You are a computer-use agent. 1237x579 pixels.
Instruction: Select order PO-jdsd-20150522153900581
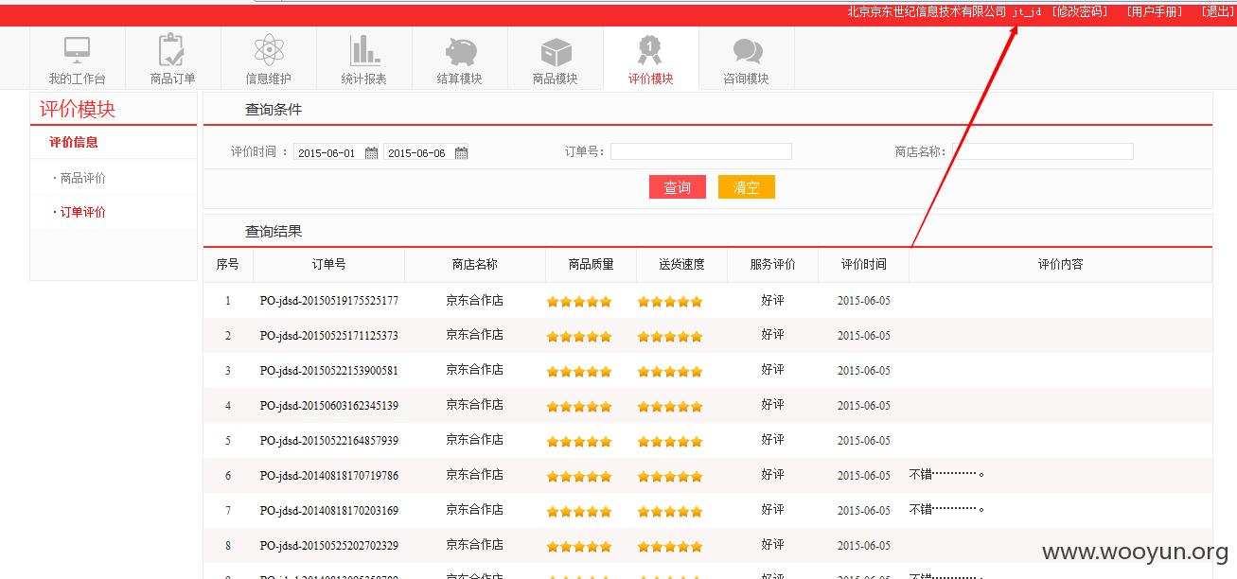tap(329, 371)
